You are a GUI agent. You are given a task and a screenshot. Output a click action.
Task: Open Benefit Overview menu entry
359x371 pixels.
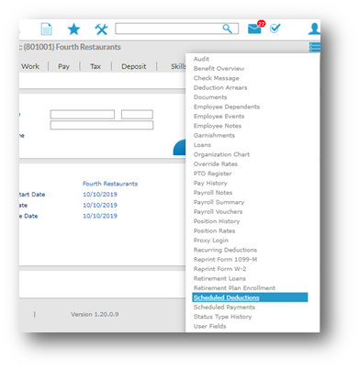tap(219, 69)
